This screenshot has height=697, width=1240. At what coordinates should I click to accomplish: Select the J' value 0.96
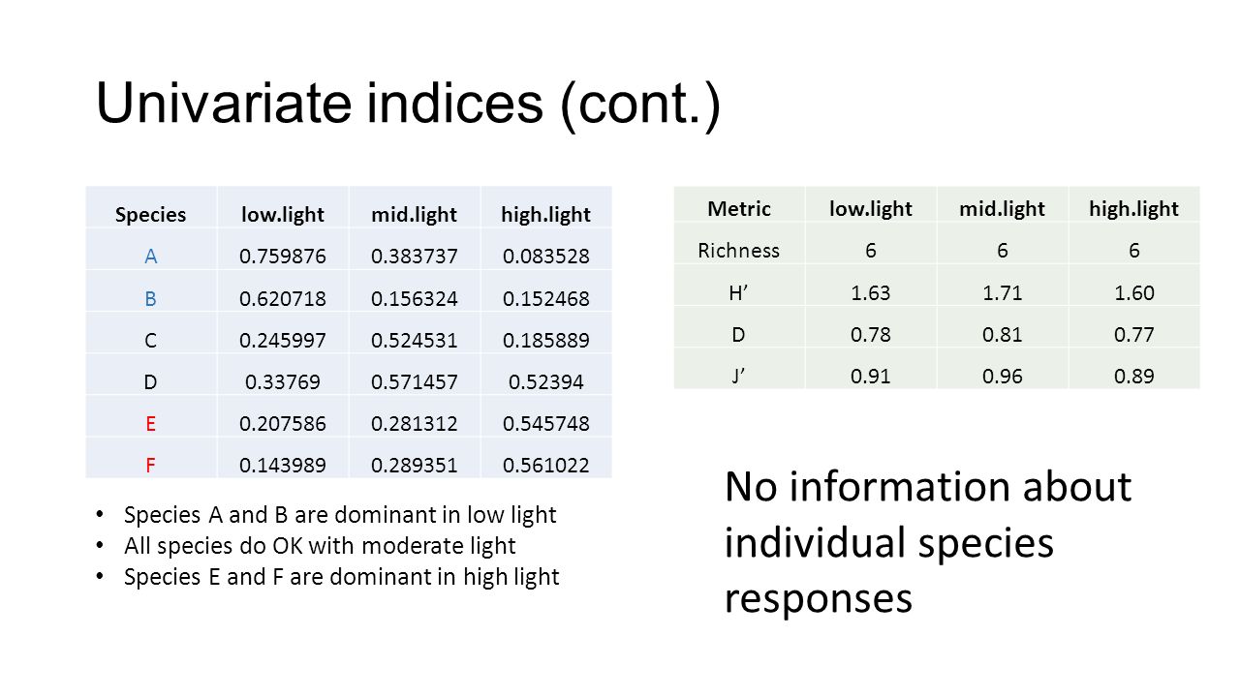(x=1003, y=376)
